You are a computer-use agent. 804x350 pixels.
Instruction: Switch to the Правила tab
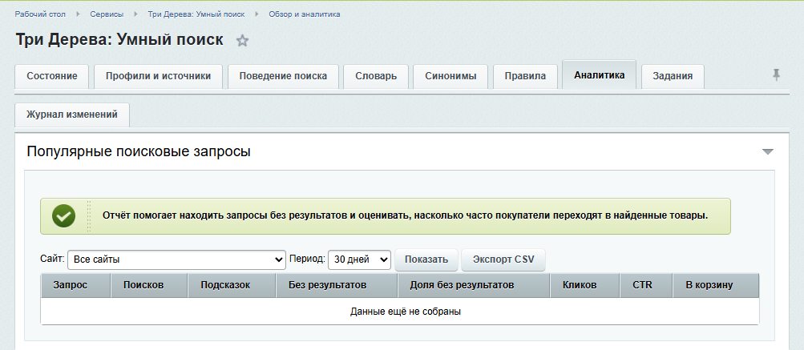click(x=525, y=76)
